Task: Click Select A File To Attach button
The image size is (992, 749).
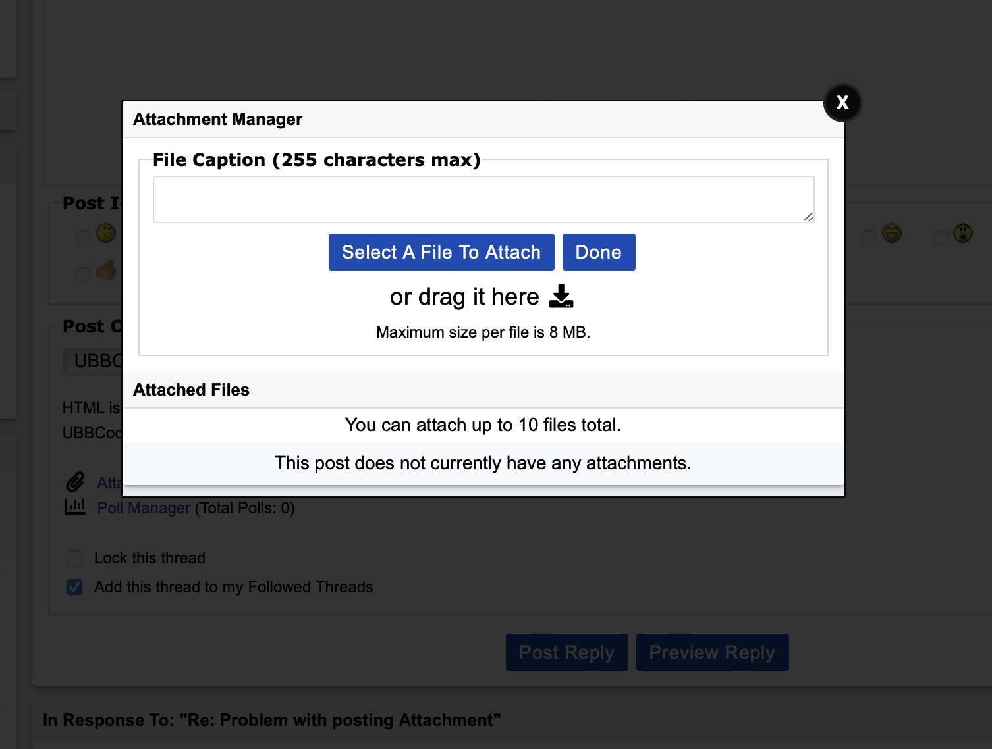Action: [441, 252]
